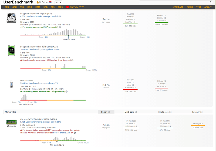Go to BUILD page
Screen dimensions: 216x151
pos(190,7)
